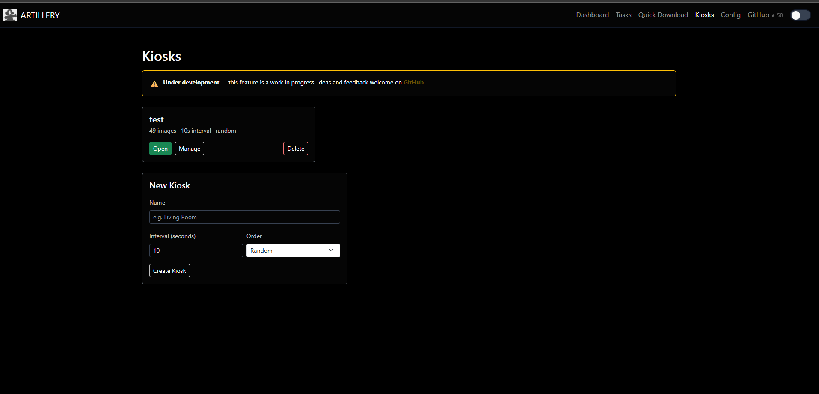This screenshot has height=394, width=819.
Task: Delete the test kiosk
Action: [296, 149]
